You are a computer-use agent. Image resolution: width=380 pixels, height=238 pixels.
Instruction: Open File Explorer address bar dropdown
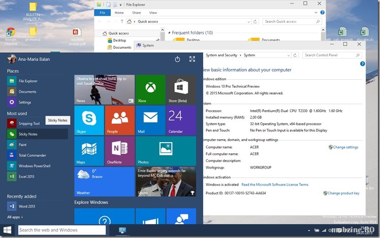[248, 22]
